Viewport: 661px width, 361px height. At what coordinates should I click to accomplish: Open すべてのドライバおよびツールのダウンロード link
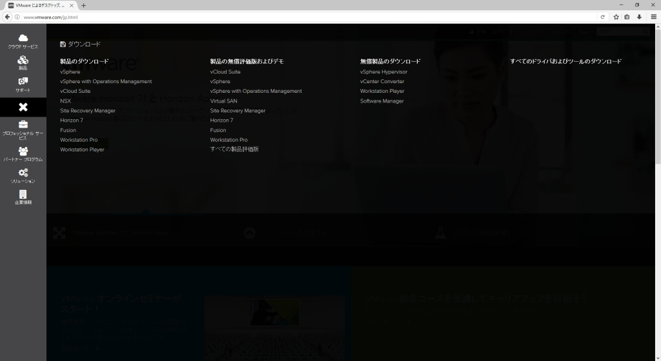(565, 61)
